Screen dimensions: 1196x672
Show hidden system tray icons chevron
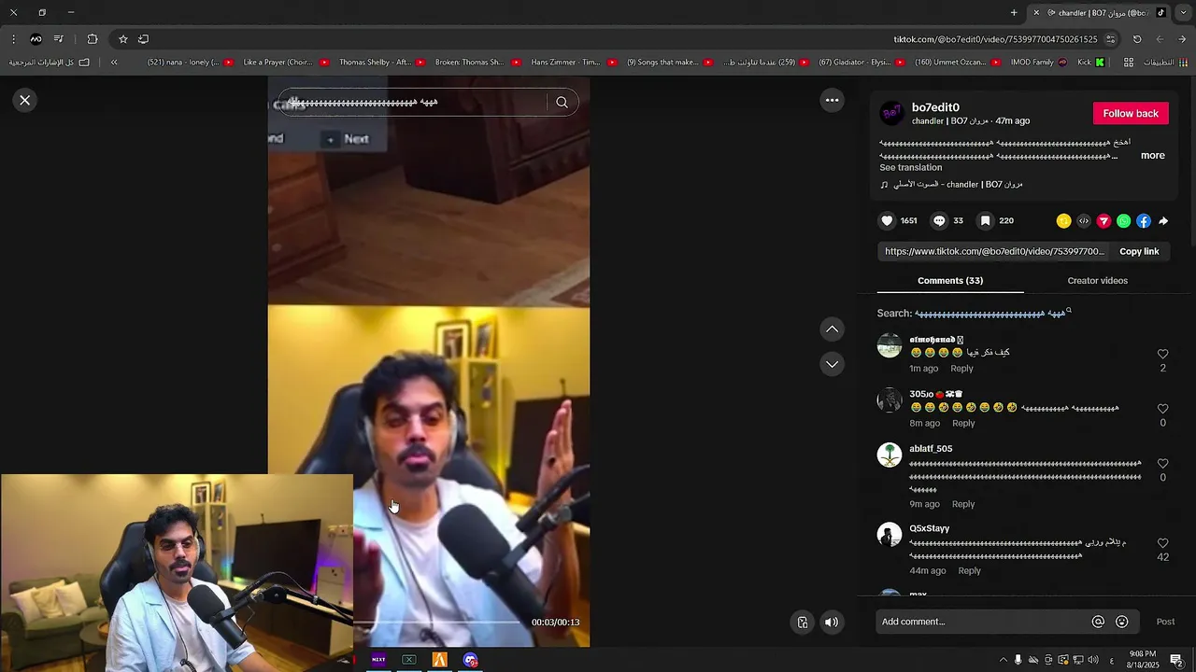[1004, 660]
